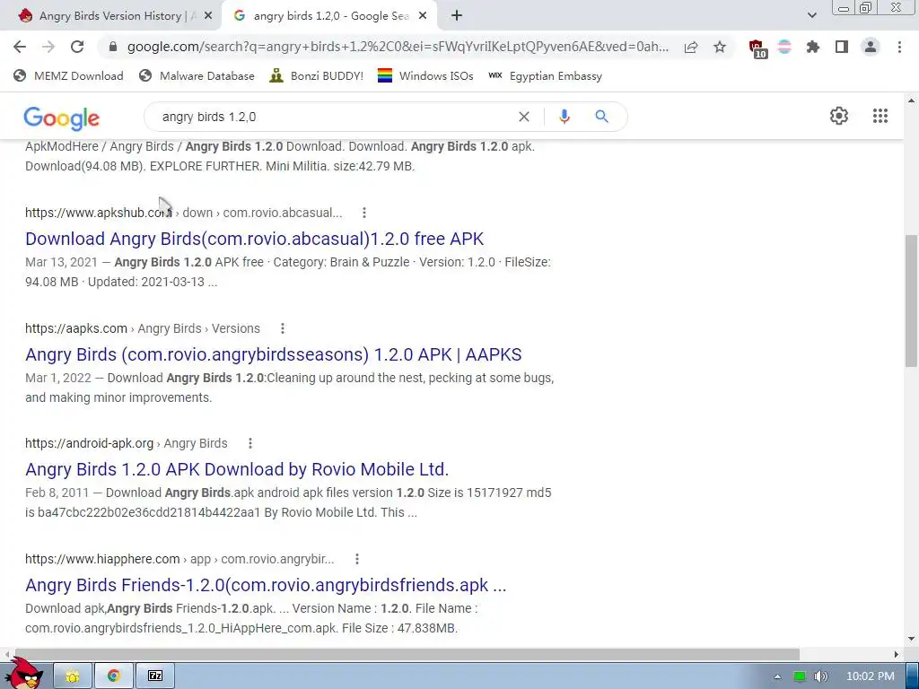This screenshot has width=919, height=689.
Task: Switch to Angry Birds Version History tab
Action: pos(111,16)
